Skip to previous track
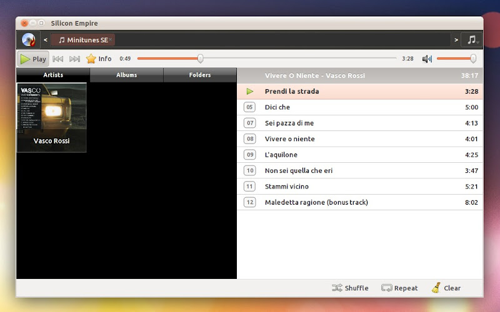Screen dimensions: 500x312 click(57, 59)
